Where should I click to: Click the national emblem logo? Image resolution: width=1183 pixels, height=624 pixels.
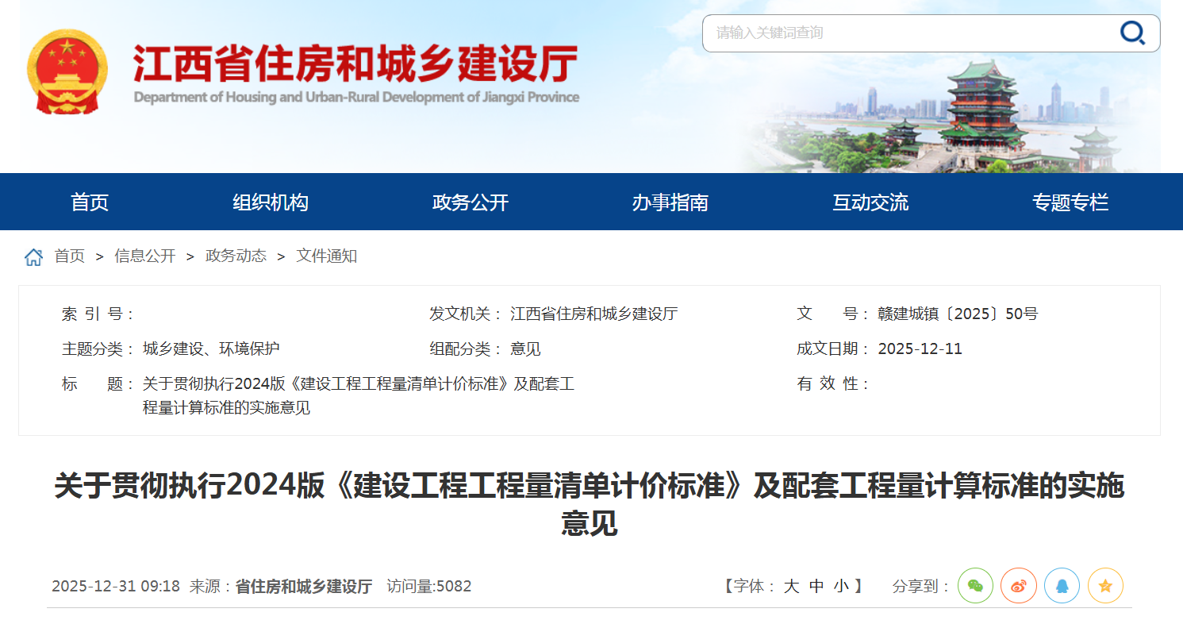click(x=67, y=72)
